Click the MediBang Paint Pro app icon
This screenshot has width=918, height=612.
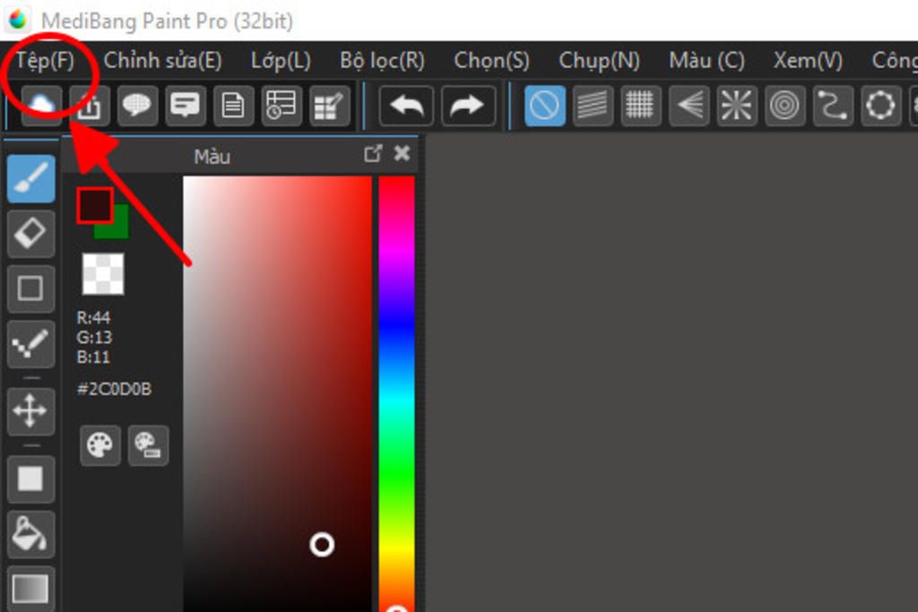(18, 20)
